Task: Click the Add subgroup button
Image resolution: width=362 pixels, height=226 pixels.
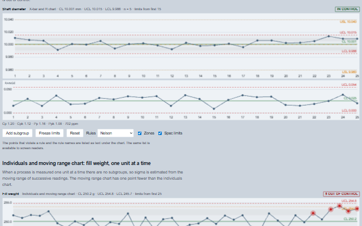Action: [x=18, y=133]
